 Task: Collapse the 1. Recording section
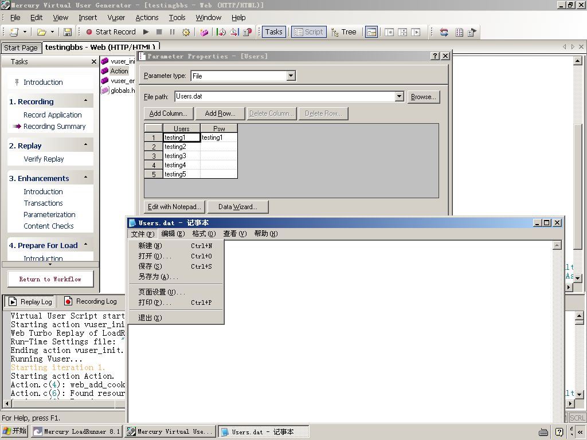pyautogui.click(x=86, y=101)
